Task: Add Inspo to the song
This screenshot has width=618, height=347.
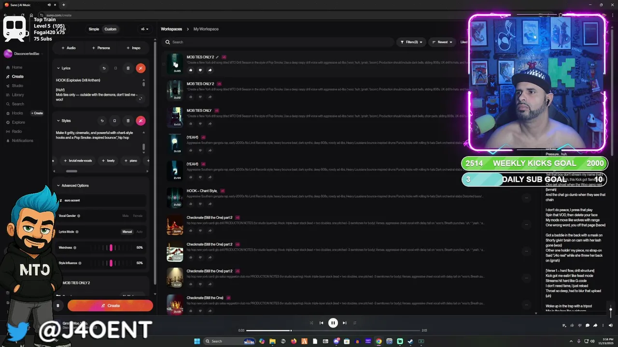Action: 133,48
